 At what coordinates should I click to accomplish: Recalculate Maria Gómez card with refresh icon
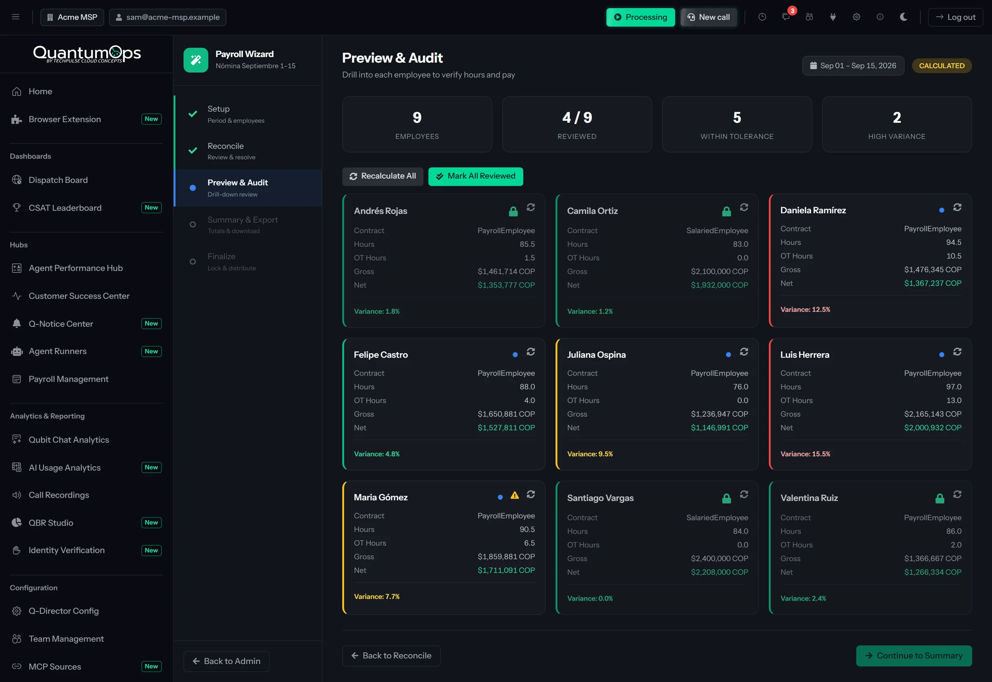[x=531, y=494]
